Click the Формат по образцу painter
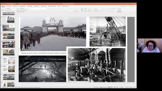This screenshot has height=91, width=162. tap(10, 12)
